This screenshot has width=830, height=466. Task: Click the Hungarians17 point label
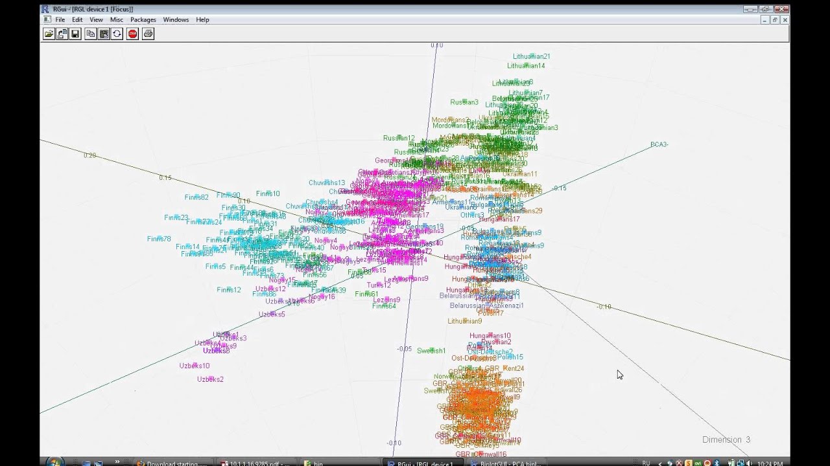[x=499, y=219]
